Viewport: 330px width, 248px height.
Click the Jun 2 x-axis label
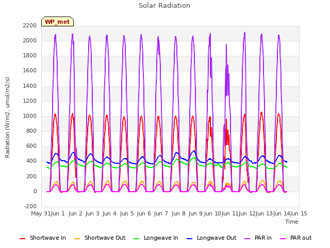click(75, 213)
